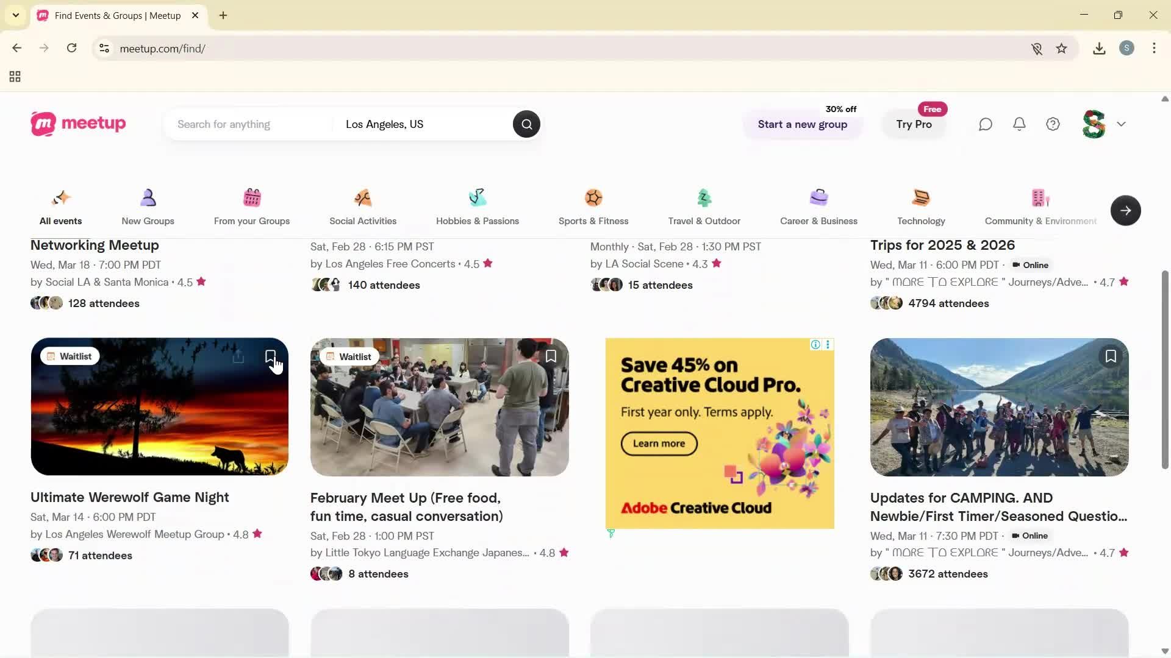Share the Ultimate Werewolf Game Night event
Viewport: 1171px width, 658px height.
(238, 357)
